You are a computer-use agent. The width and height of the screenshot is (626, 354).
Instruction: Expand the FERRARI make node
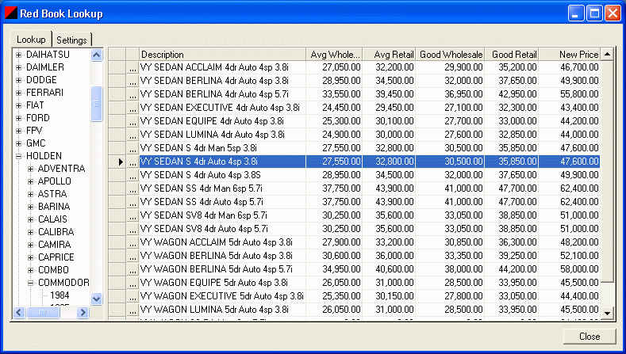[19, 93]
